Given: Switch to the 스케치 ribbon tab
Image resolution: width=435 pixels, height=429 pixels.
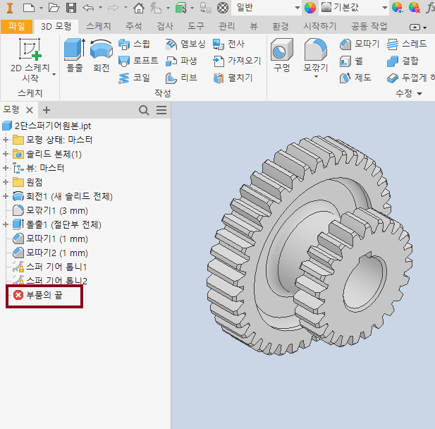Looking at the screenshot, I should click(x=99, y=26).
